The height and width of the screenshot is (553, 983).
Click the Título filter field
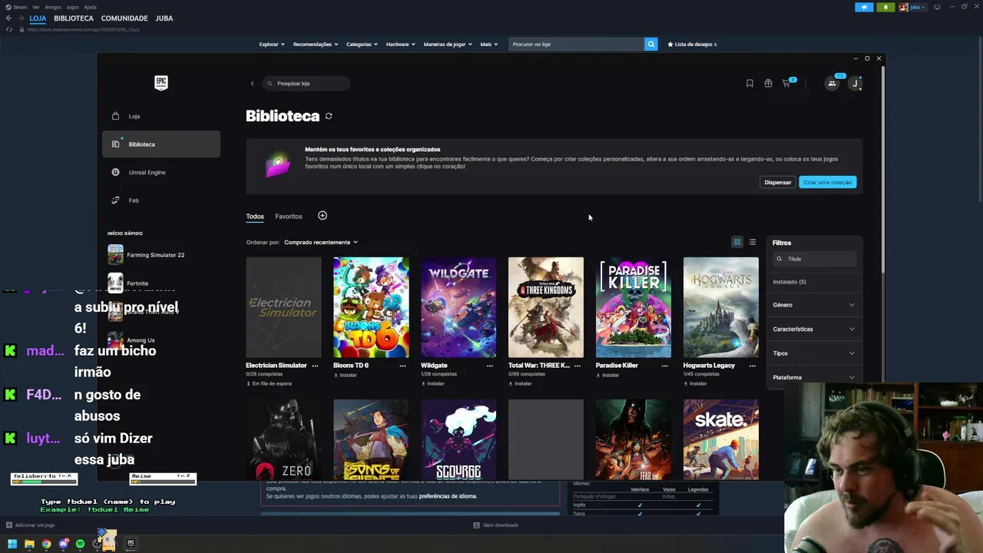click(814, 259)
